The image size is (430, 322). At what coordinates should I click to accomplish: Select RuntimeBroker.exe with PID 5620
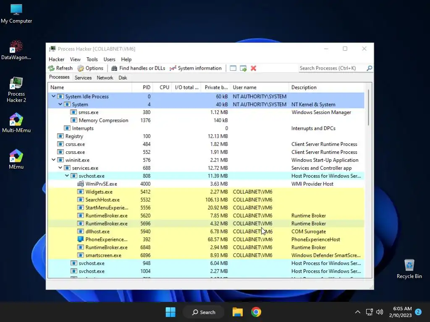coord(206,216)
